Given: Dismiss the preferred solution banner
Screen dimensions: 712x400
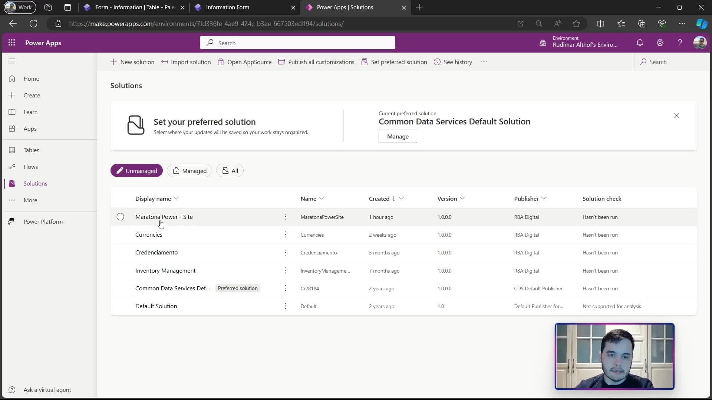Looking at the screenshot, I should (x=677, y=116).
